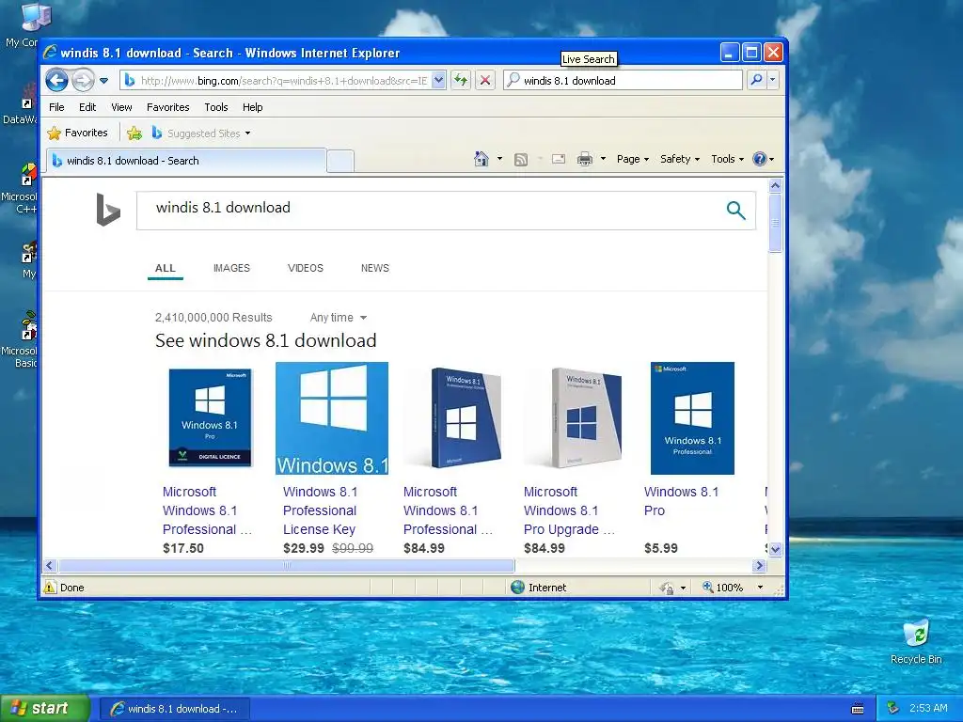The image size is (963, 722).
Task: Open the Any time filter dropdown
Action: coord(339,318)
